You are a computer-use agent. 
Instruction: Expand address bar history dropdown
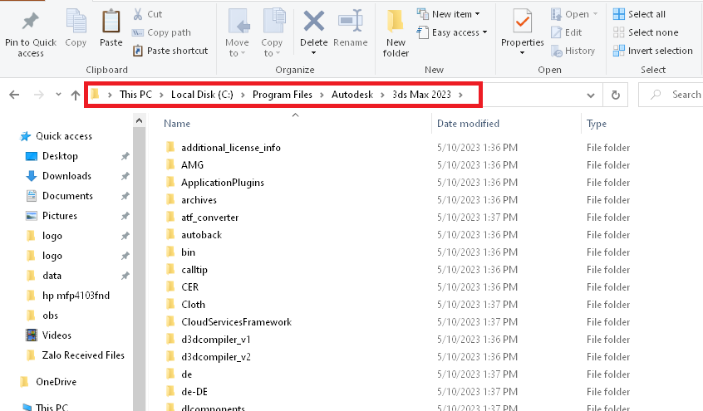(591, 95)
